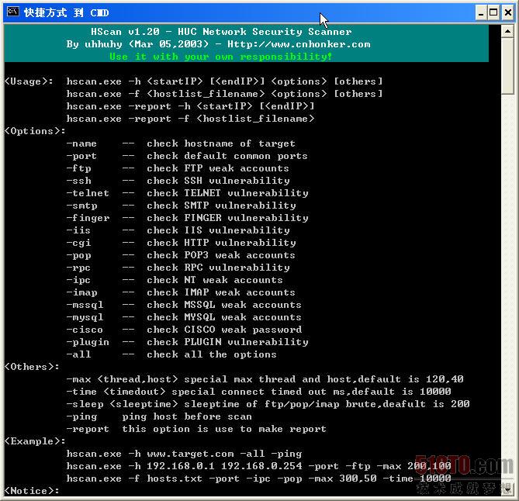The image size is (519, 501).
Task: Click the '-ssh' option text
Action: (78, 181)
